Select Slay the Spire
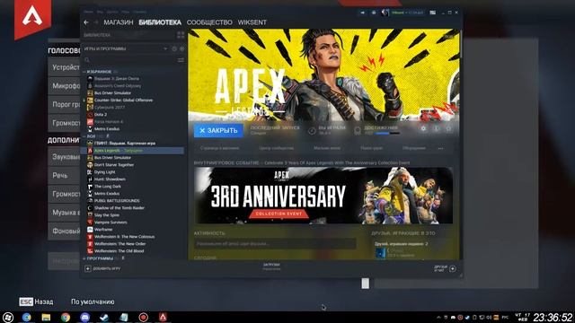The image size is (575, 323). point(107,215)
